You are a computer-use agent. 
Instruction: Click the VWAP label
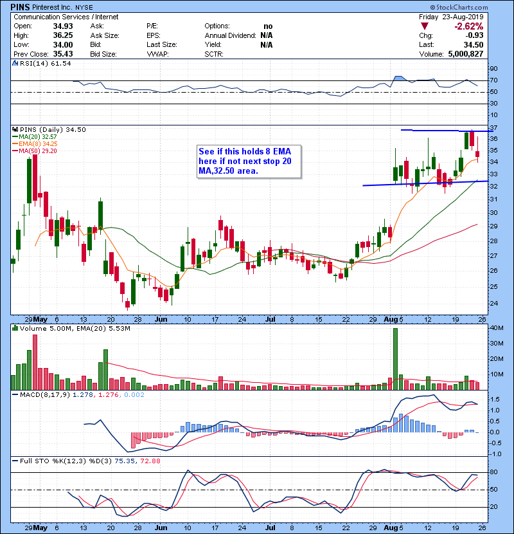(157, 54)
